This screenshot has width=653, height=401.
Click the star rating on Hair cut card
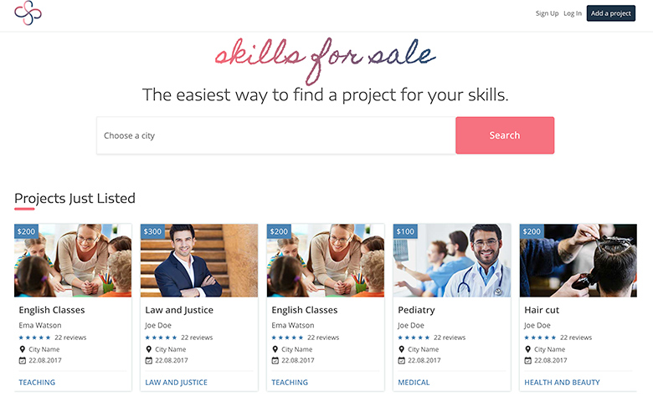[x=540, y=338]
